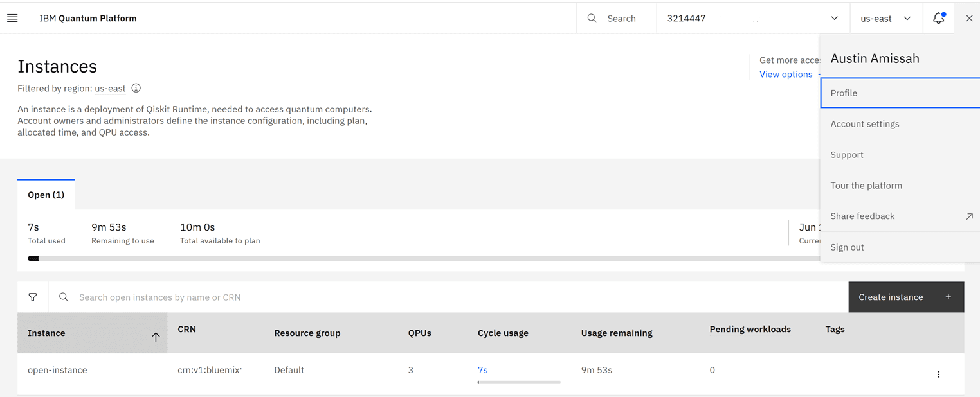Click the open-instance cycle usage bar
Screen dimensions: 980x397
pos(519,382)
